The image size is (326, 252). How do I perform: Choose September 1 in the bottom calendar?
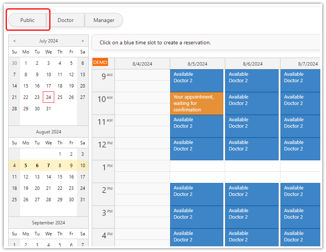click(14, 245)
